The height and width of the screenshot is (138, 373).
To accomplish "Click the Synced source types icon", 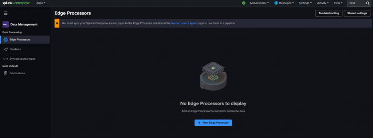I will point(6,59).
